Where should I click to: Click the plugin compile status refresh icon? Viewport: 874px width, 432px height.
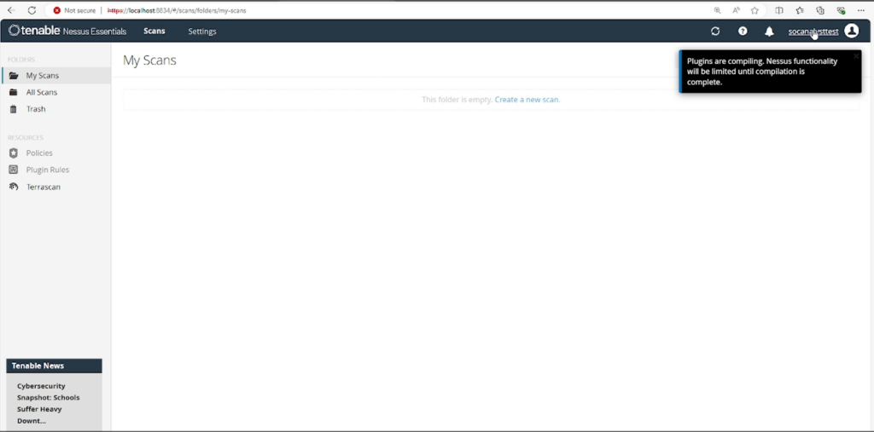[x=715, y=32]
